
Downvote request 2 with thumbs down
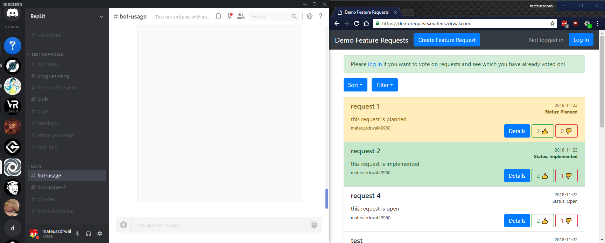[566, 176]
